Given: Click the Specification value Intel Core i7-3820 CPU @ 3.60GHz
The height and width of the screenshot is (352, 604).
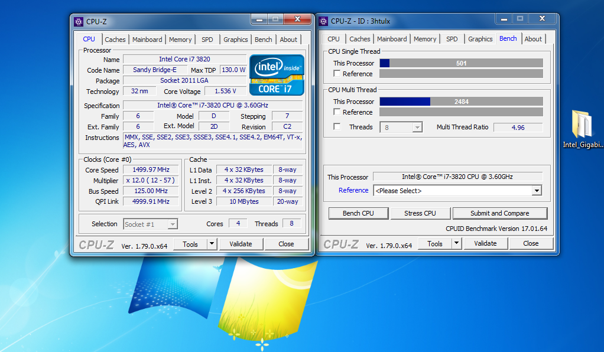Looking at the screenshot, I should pyautogui.click(x=213, y=105).
